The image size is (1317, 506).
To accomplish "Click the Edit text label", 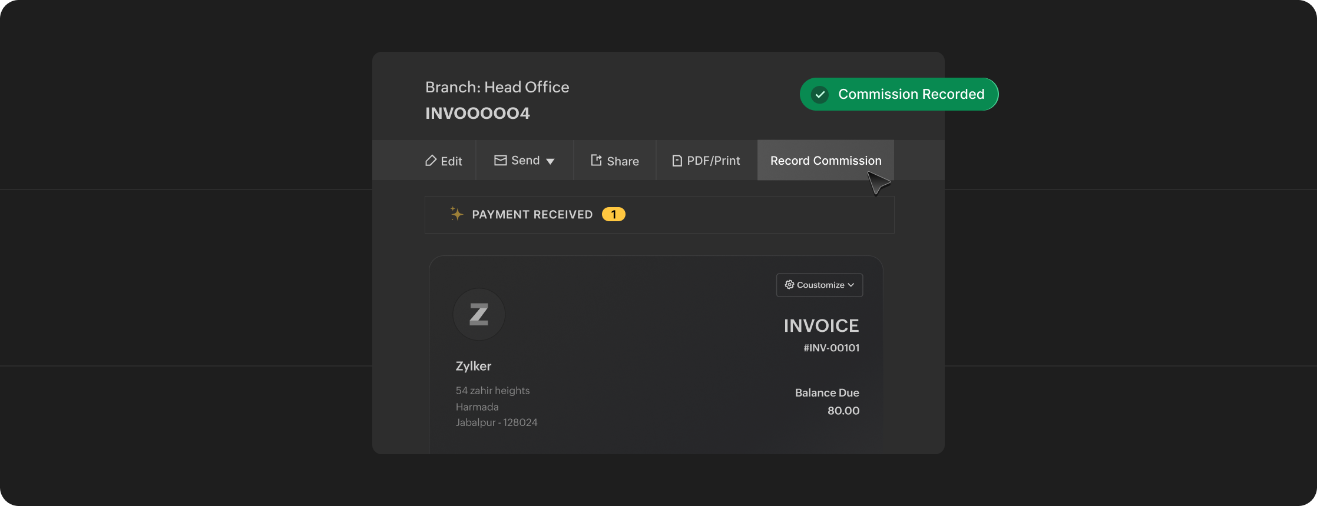I will coord(451,161).
